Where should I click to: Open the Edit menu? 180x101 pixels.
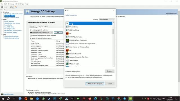6,4
